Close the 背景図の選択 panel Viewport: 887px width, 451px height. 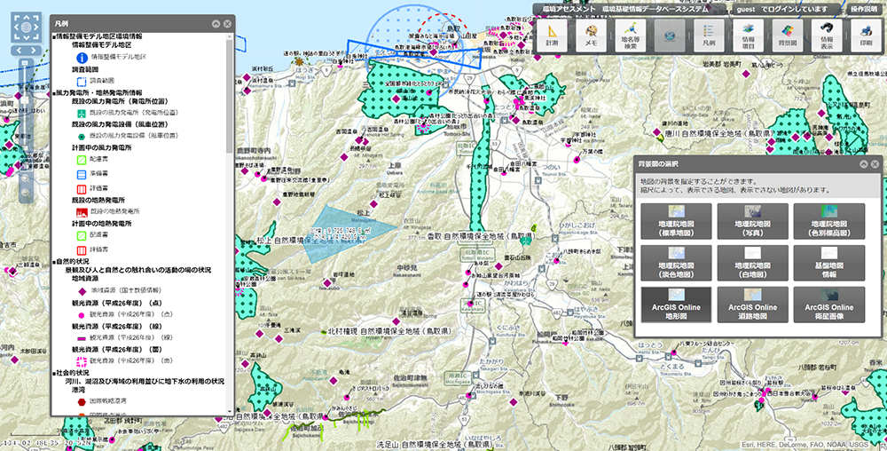point(875,164)
